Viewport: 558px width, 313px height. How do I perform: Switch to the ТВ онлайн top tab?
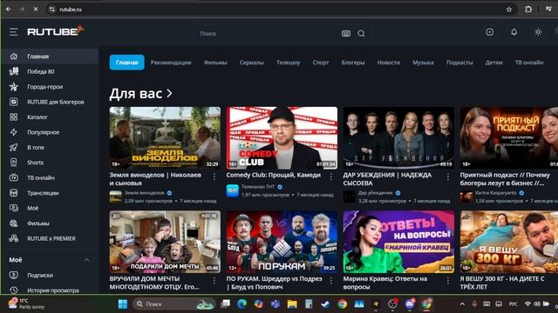529,63
